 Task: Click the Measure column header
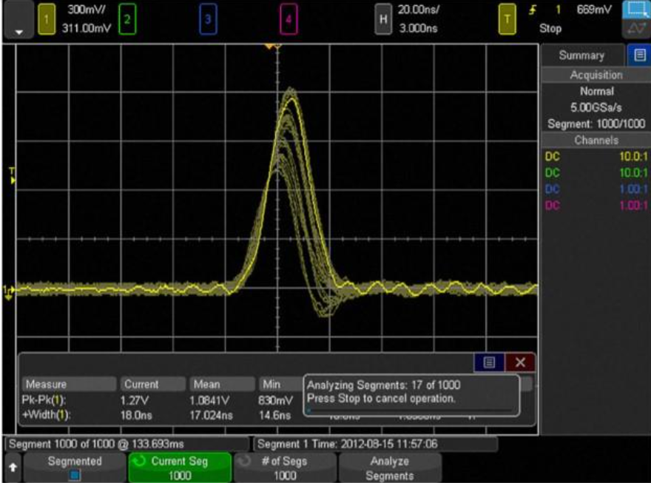[x=69, y=384]
